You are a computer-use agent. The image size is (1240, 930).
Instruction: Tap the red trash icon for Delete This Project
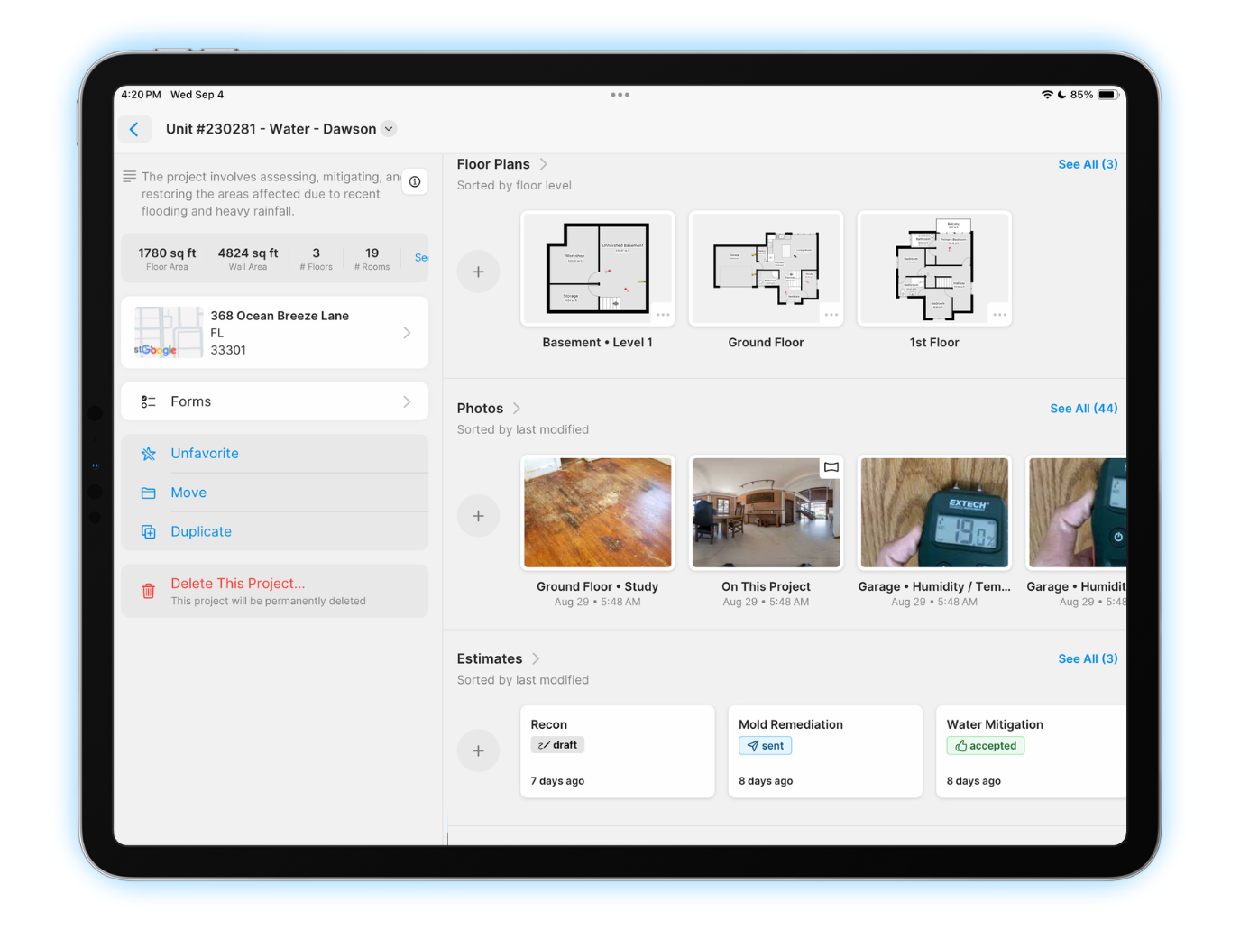pyautogui.click(x=148, y=591)
